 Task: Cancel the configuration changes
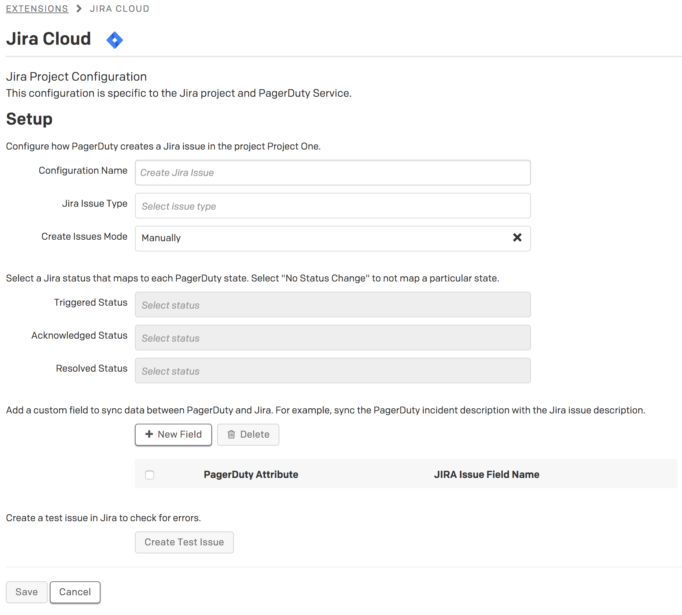click(x=75, y=592)
